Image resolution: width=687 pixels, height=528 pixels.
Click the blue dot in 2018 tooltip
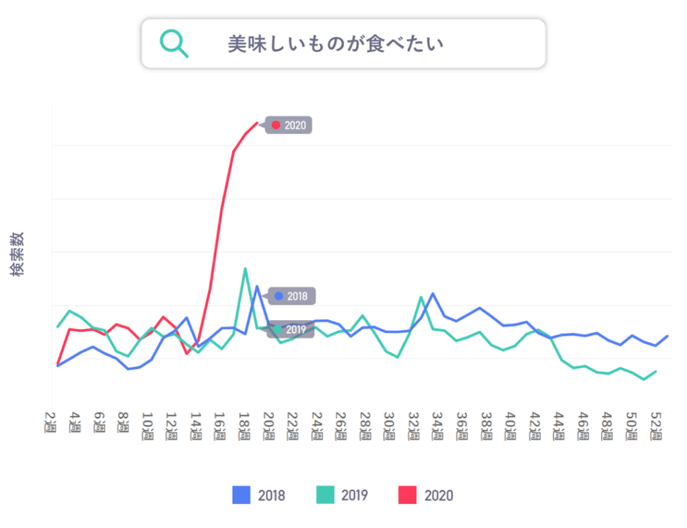coord(278,296)
